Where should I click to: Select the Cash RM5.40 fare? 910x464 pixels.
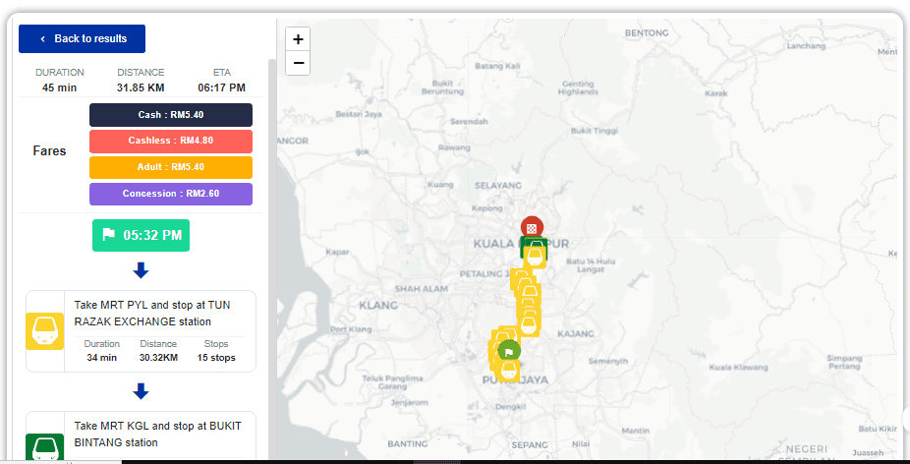[171, 115]
